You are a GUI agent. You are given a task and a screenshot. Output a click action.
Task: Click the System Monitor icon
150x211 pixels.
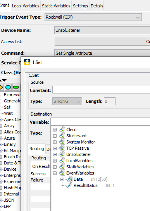[62, 142]
